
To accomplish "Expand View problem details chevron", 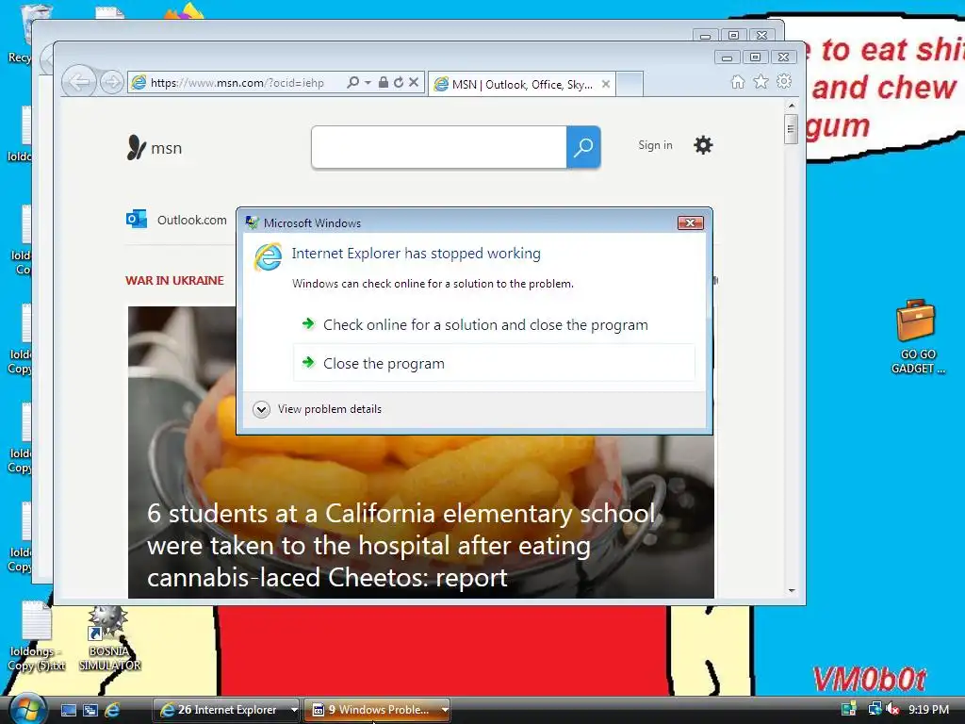I will point(262,409).
